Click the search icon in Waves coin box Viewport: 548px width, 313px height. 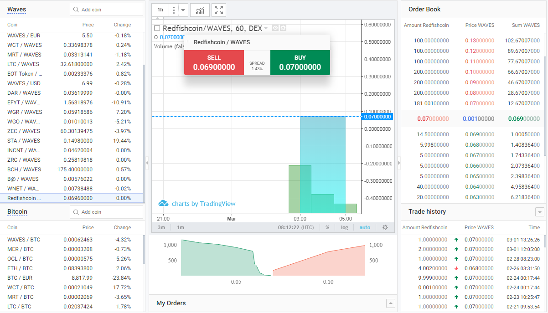(x=76, y=9)
